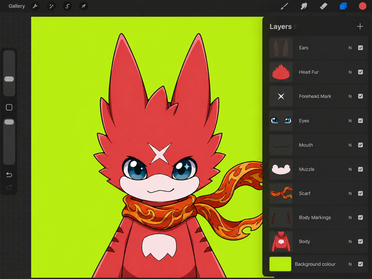372x279 pixels.
Task: Open blend mode N for Mouth
Action: click(x=350, y=145)
